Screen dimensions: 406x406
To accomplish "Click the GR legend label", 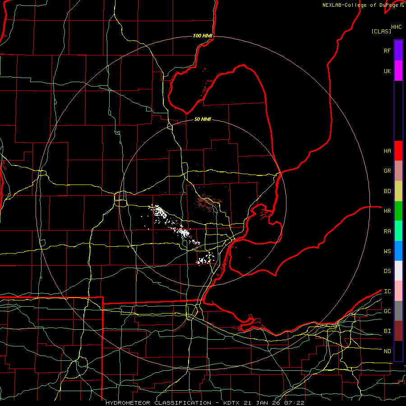I will 387,171.
